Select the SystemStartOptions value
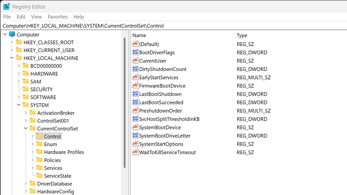Screen dimensions: 347x195 tap(161, 144)
